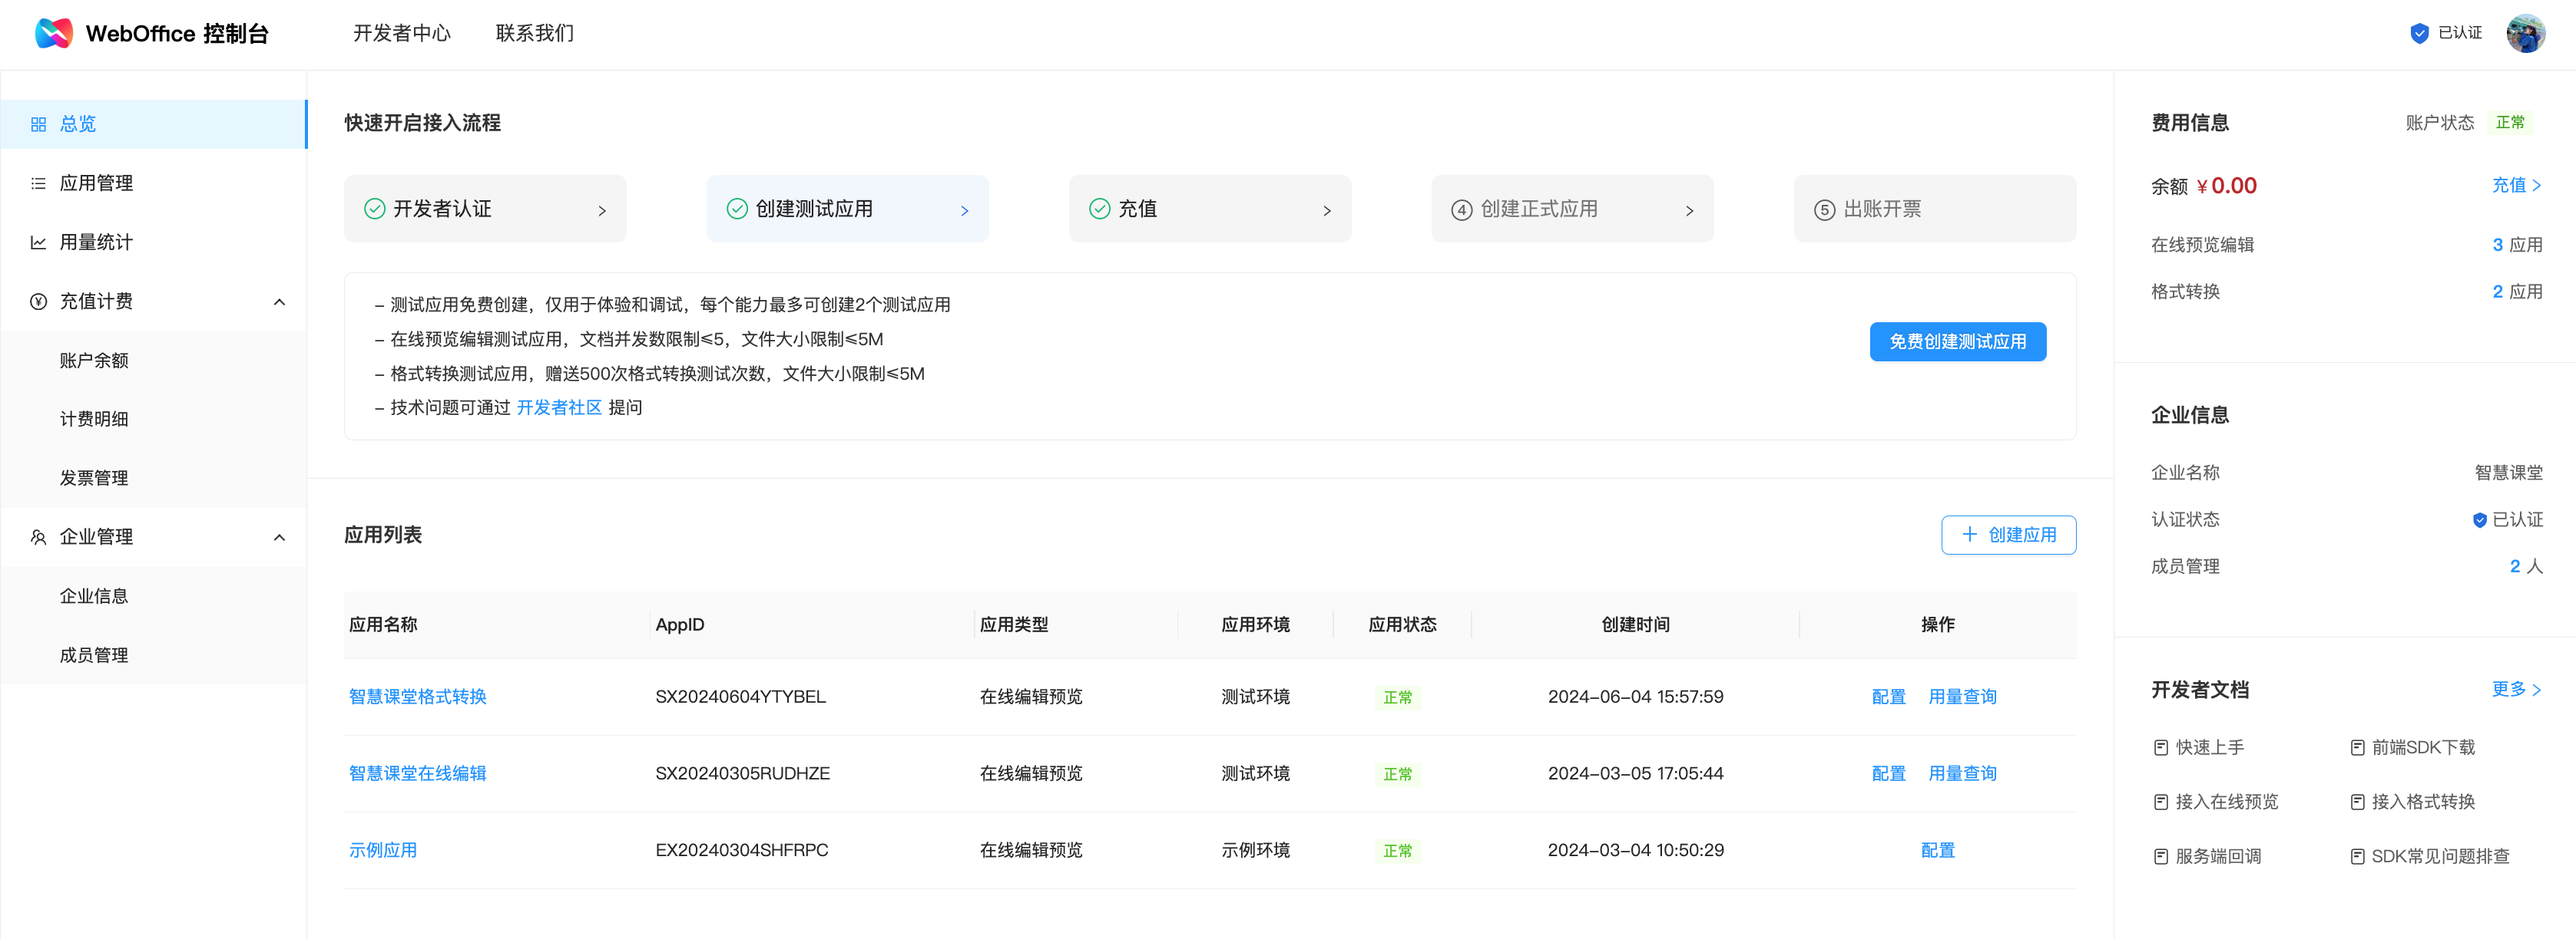
Task: Collapse the 企业管理 sidebar section
Action: [279, 538]
